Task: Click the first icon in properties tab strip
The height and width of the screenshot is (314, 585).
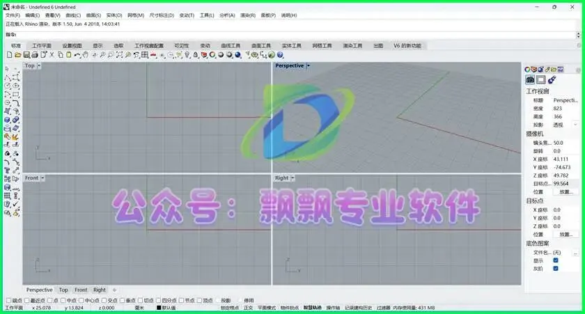Action: pos(527,70)
